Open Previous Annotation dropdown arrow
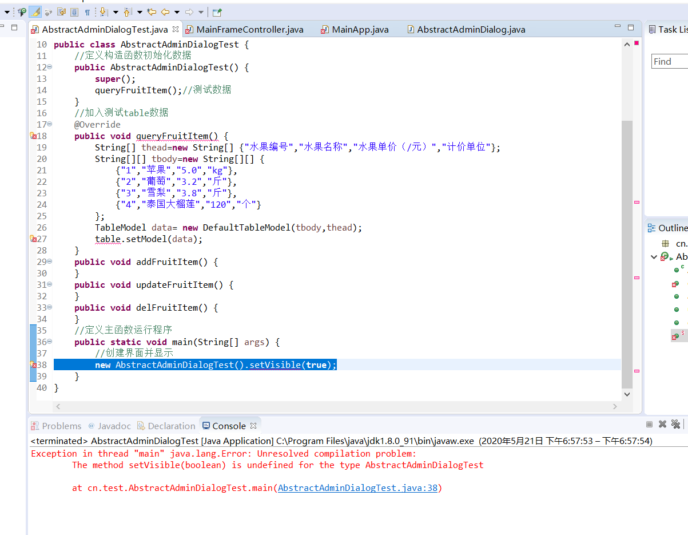The height and width of the screenshot is (535, 688). [x=139, y=12]
